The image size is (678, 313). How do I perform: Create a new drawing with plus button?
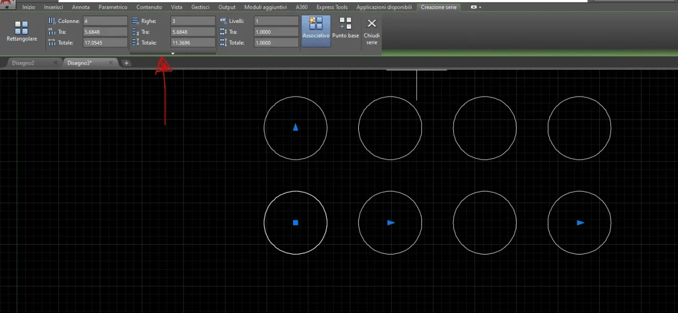(x=126, y=63)
